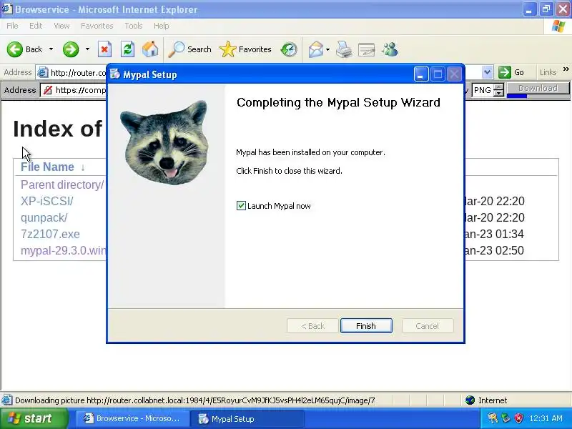Open the Favorites star toolbar button
The width and height of the screenshot is (572, 429).
(245, 49)
